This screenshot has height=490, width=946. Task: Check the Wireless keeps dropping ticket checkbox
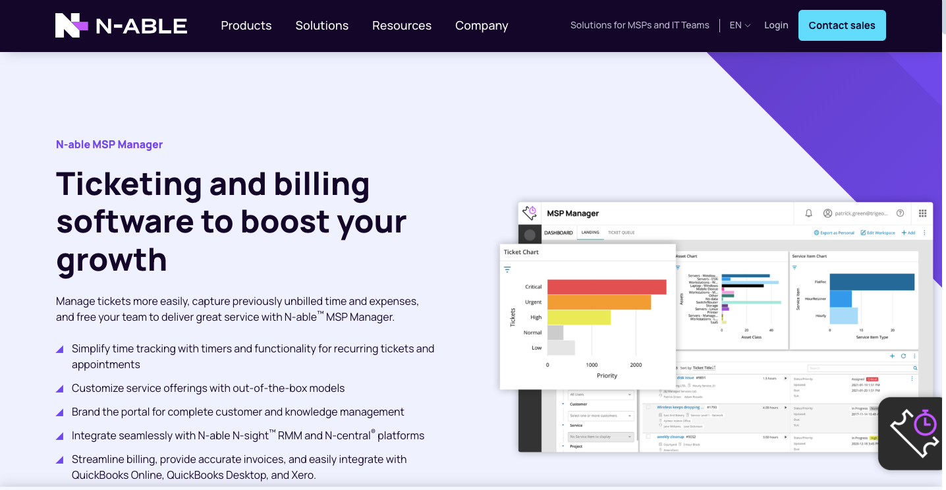pos(648,407)
